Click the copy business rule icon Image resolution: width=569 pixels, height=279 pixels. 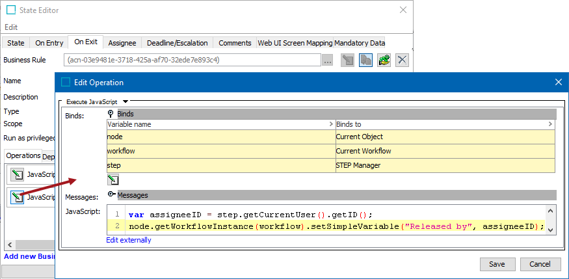point(365,60)
